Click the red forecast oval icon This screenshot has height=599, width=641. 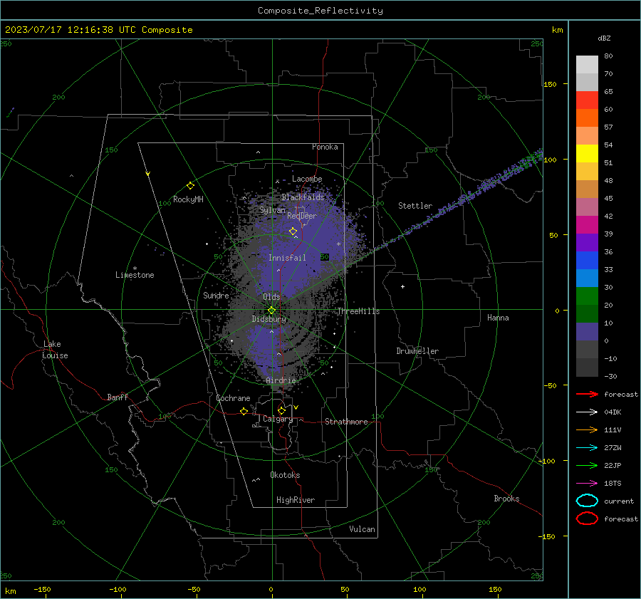[x=587, y=519]
